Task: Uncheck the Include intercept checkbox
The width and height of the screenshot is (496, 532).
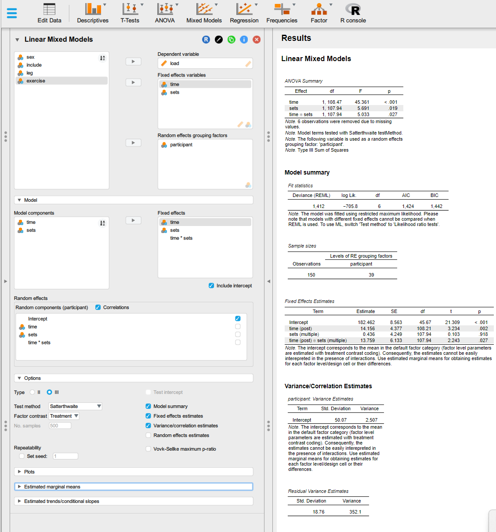Action: (211, 286)
